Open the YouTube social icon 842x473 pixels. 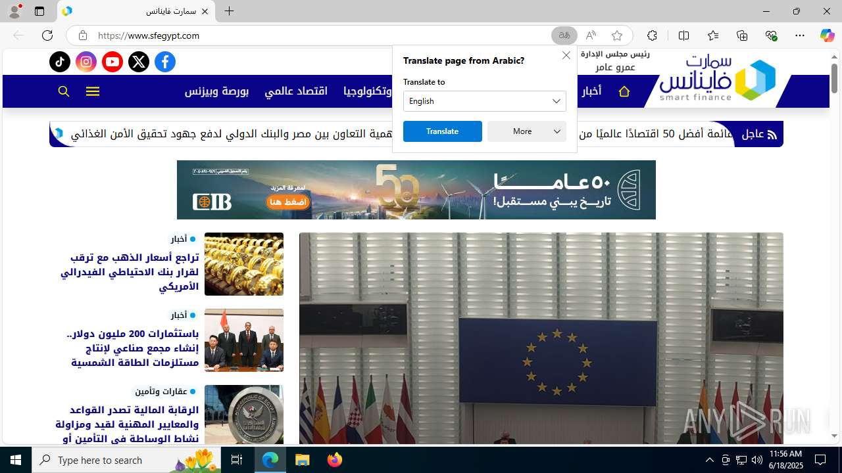tap(112, 62)
